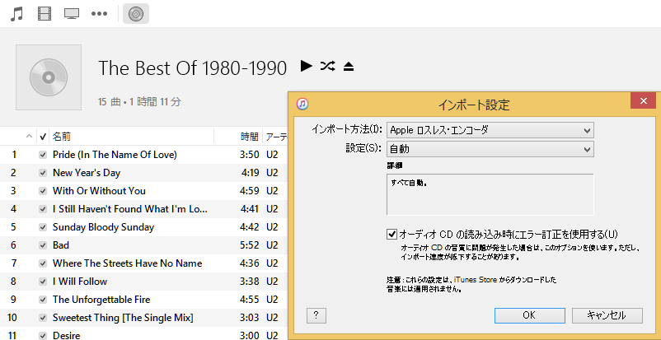Uncheck The Unforgettable Fire track
Image resolution: width=661 pixels, height=340 pixels.
43,300
